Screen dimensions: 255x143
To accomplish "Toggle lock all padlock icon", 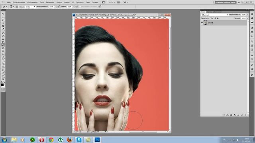I will click(x=218, y=18).
